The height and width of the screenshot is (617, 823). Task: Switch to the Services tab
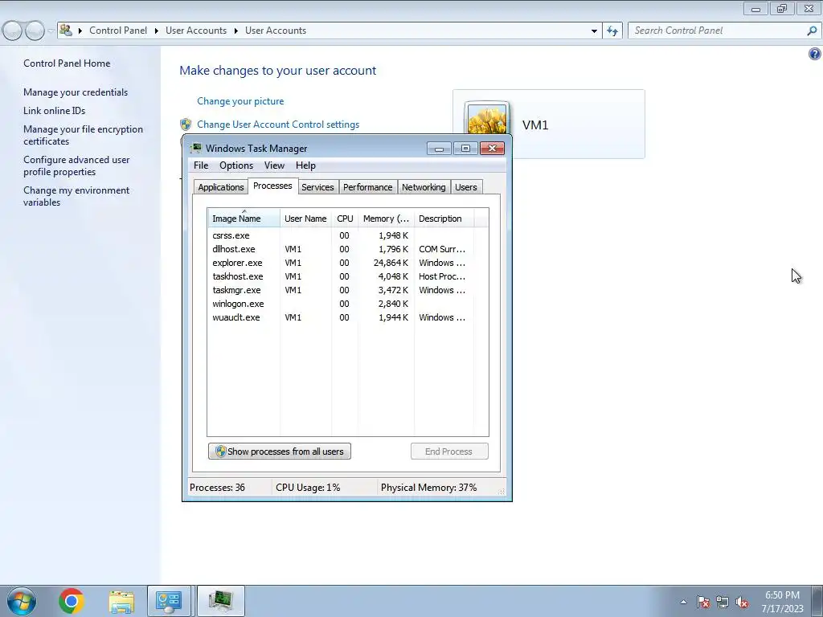317,187
